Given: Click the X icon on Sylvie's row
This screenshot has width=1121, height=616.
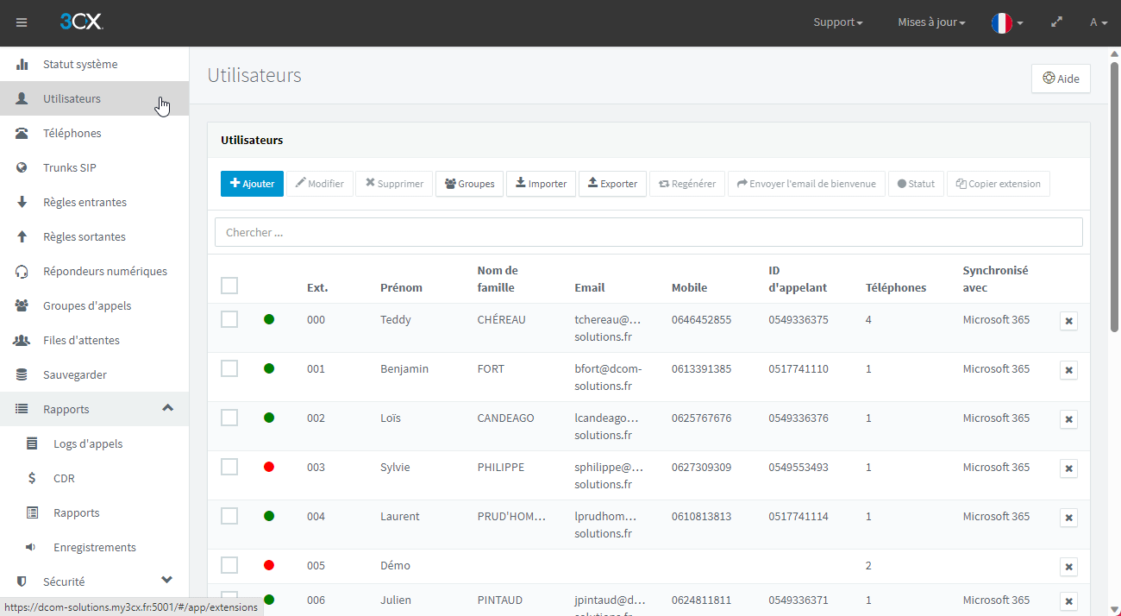Looking at the screenshot, I should click(1068, 468).
